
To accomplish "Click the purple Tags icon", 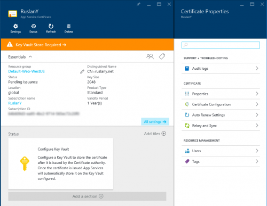I will coord(187,161).
